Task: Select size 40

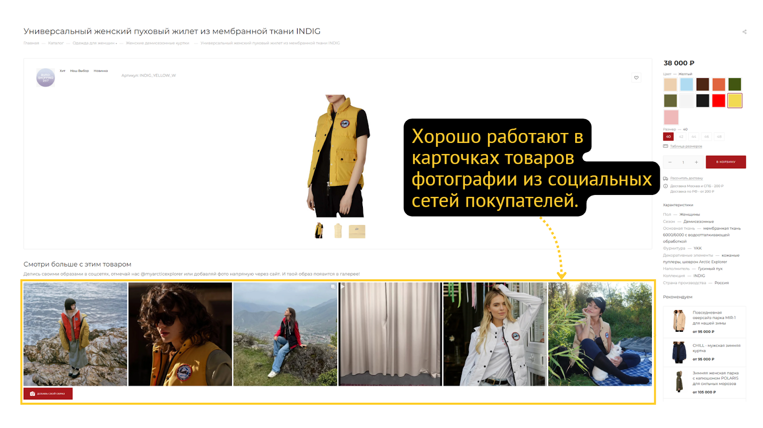Action: point(669,137)
